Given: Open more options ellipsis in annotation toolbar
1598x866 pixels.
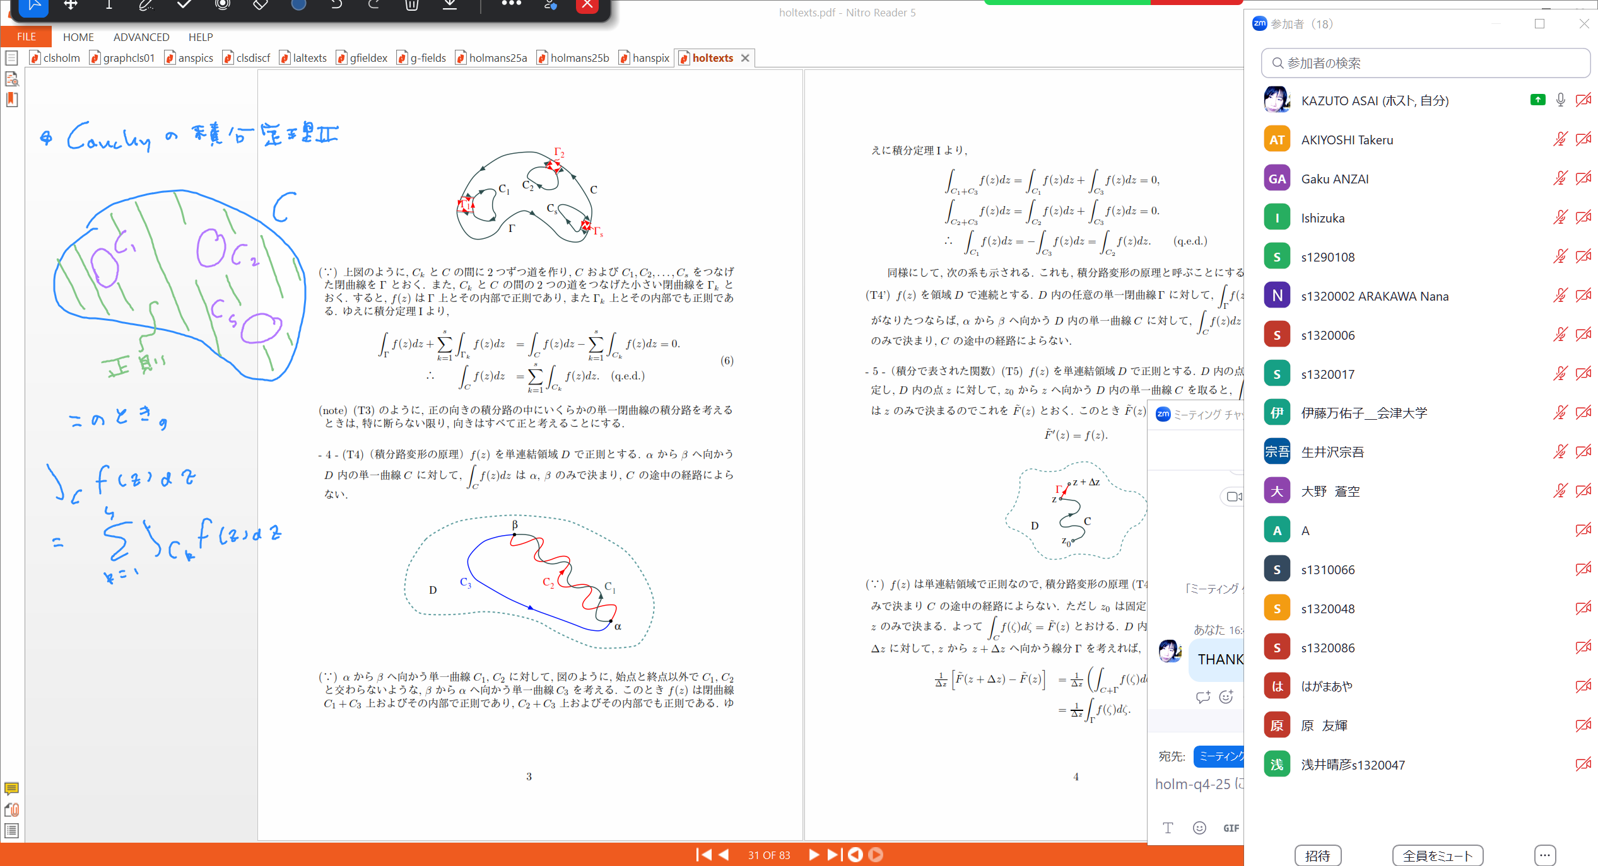Looking at the screenshot, I should coord(511,4).
